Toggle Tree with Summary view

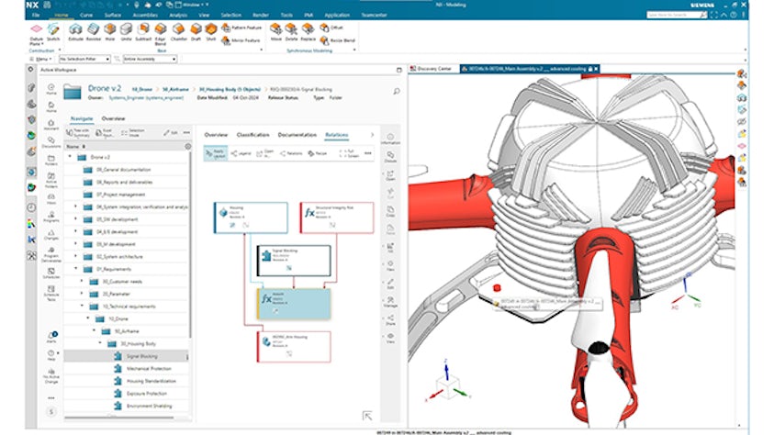click(x=78, y=133)
